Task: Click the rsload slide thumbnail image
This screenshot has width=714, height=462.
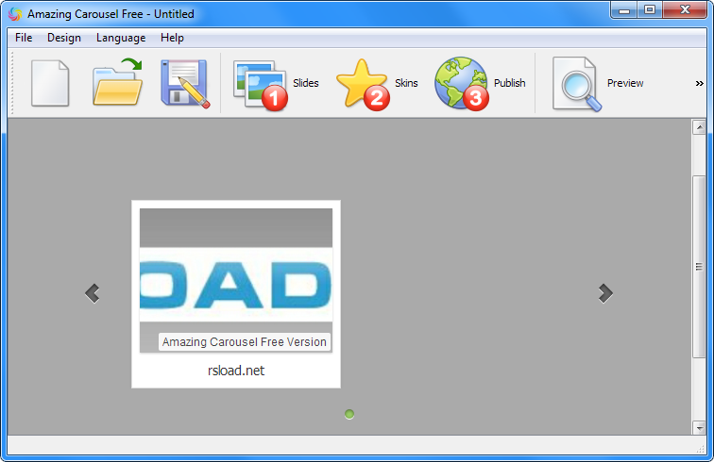Action: (236, 280)
